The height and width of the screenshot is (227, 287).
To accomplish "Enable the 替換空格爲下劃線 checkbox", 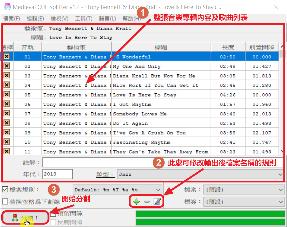I will click(x=5, y=202).
